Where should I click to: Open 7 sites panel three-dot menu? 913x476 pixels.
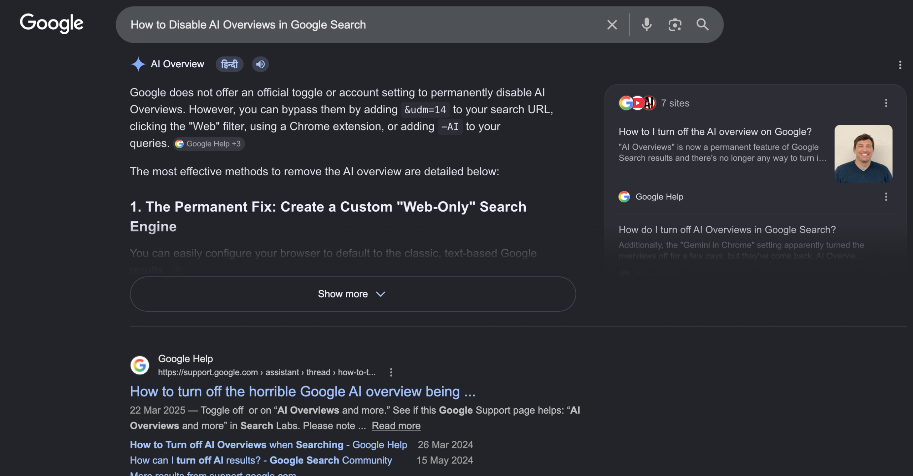(x=886, y=103)
